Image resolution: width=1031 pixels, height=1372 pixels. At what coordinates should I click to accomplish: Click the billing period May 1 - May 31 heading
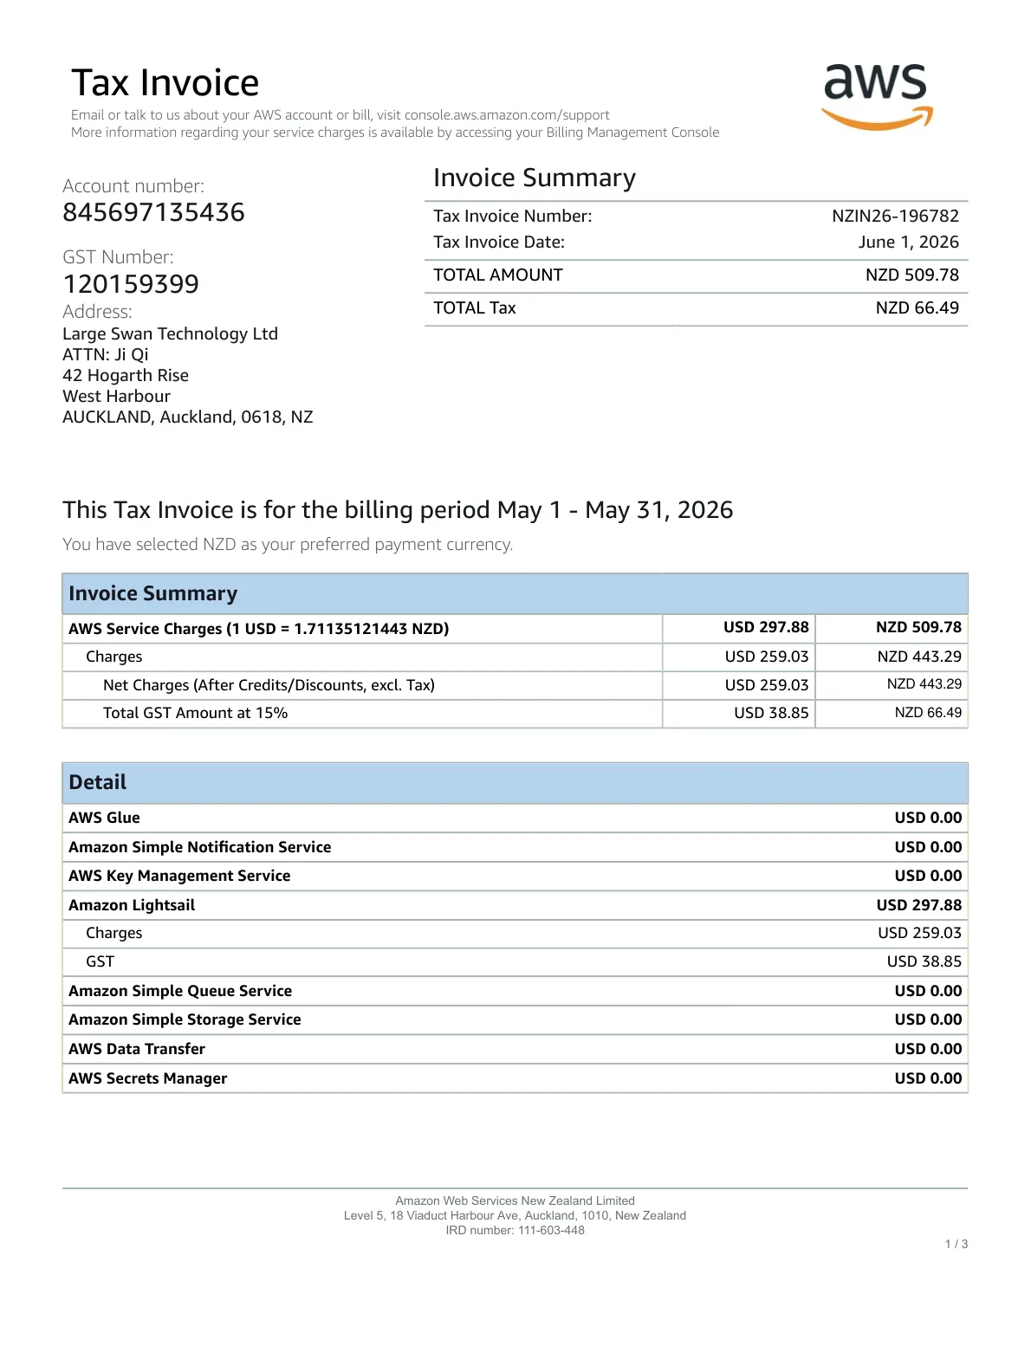tap(398, 509)
